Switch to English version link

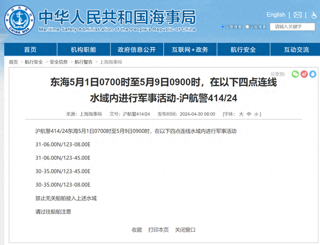click(276, 15)
